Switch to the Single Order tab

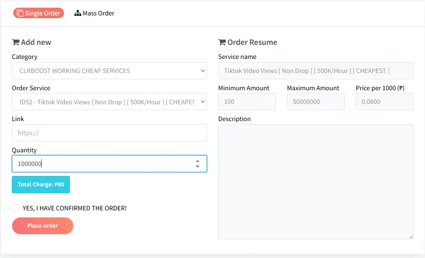click(39, 13)
